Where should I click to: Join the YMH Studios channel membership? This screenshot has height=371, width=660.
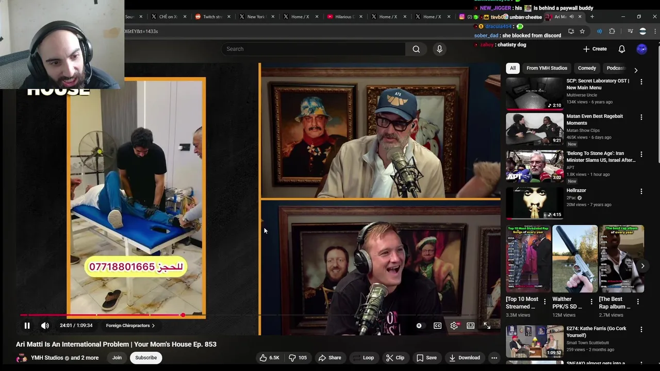pyautogui.click(x=117, y=358)
